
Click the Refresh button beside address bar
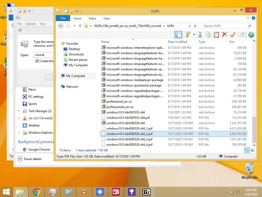[195, 26]
